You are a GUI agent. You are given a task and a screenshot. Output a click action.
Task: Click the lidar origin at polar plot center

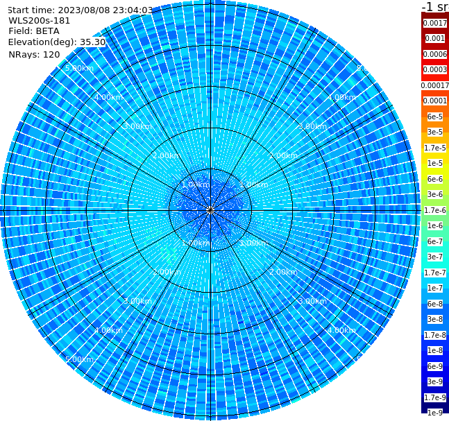tap(210, 211)
